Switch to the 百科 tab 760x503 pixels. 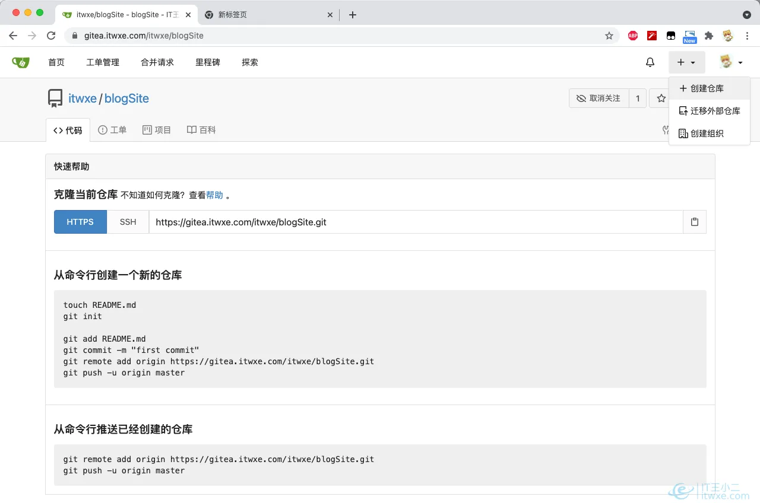(201, 129)
